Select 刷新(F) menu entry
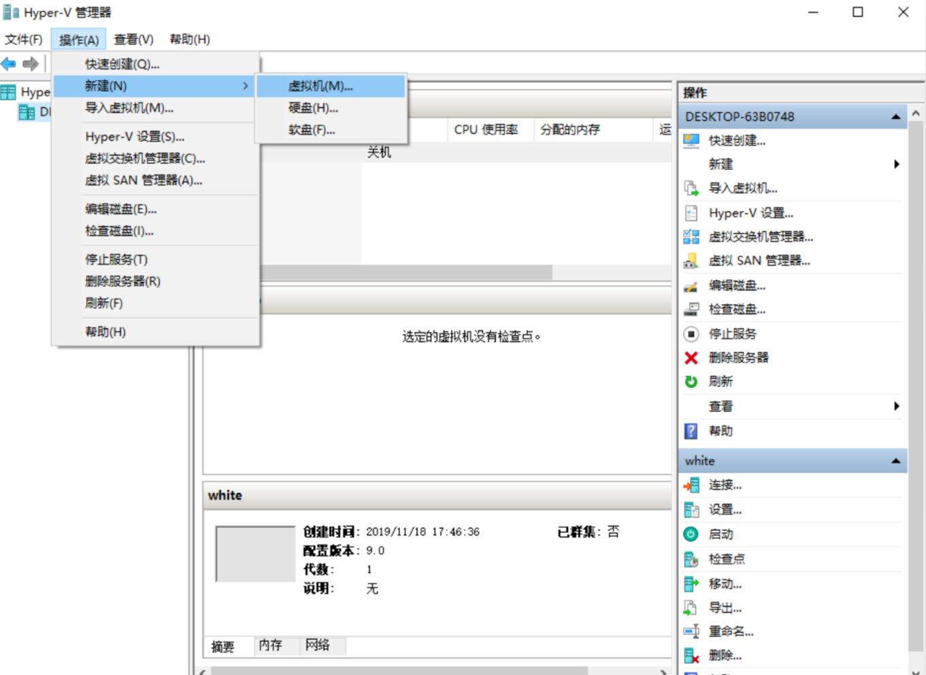The width and height of the screenshot is (926, 675). 156,303
